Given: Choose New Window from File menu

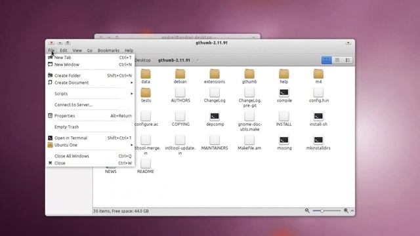Looking at the screenshot, I should (90, 64).
